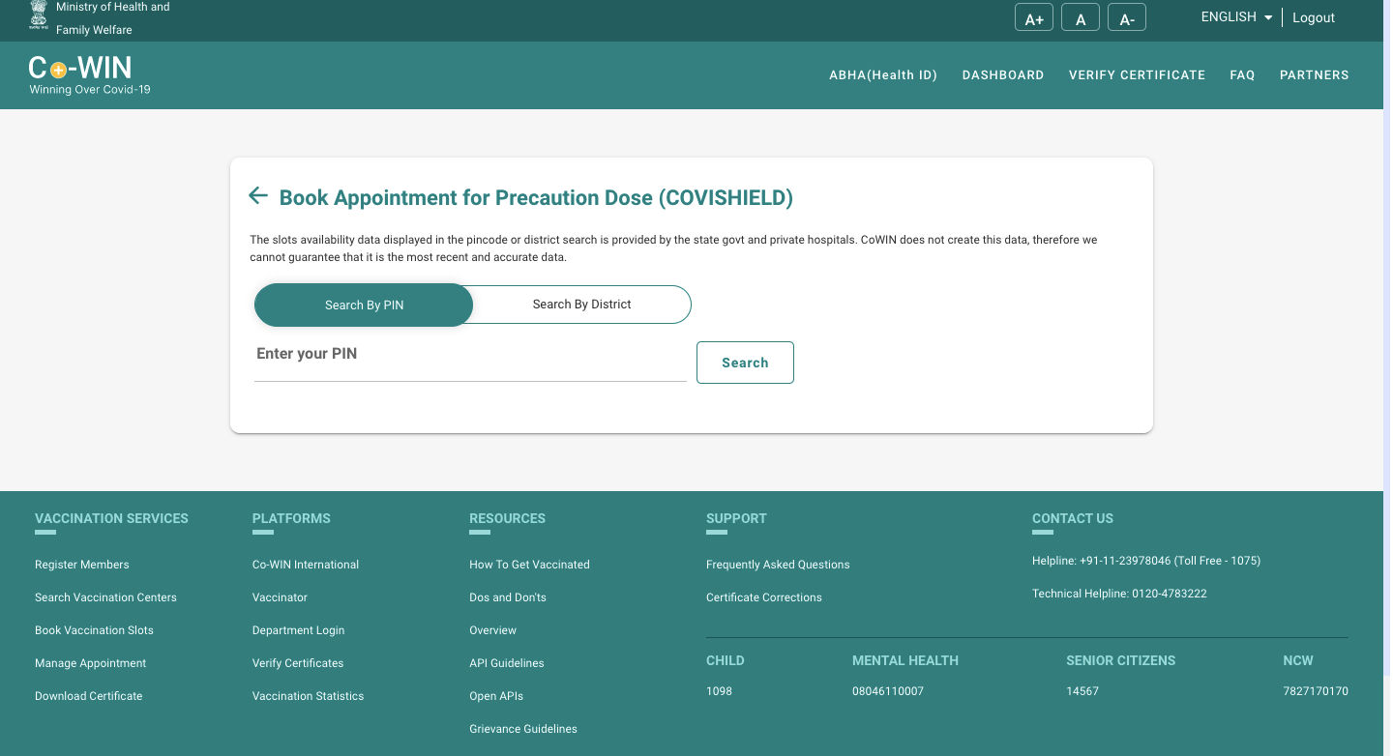Select Search By PIN toggle
Screen dimensions: 1393x756
pos(364,305)
